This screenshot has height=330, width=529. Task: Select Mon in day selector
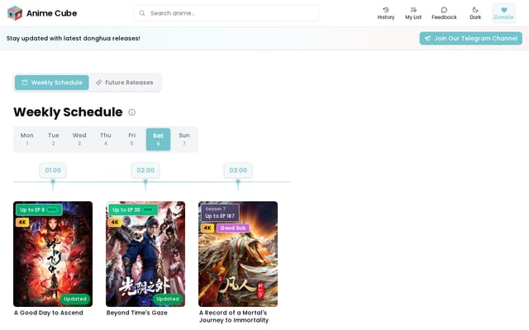pos(27,139)
